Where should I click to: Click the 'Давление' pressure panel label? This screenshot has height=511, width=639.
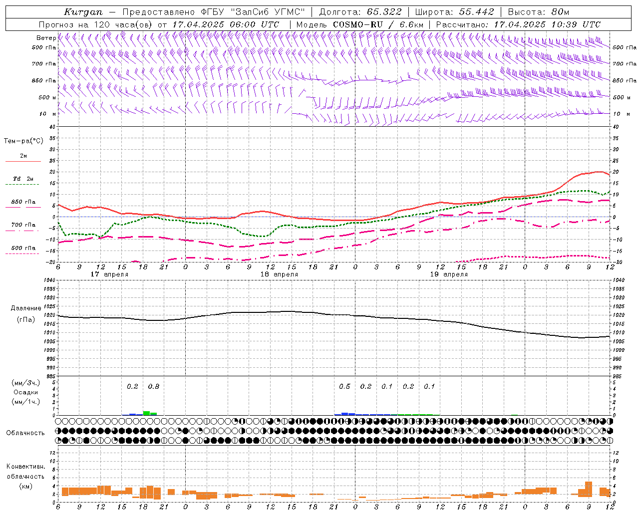[25, 308]
